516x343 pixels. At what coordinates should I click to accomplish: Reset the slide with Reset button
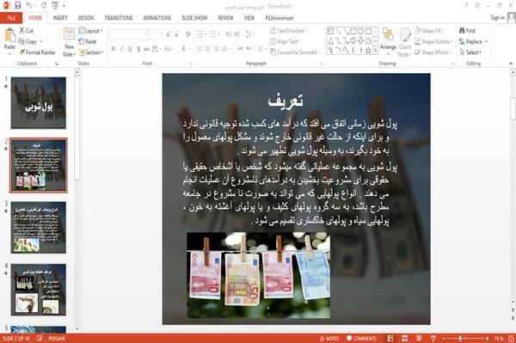click(87, 41)
